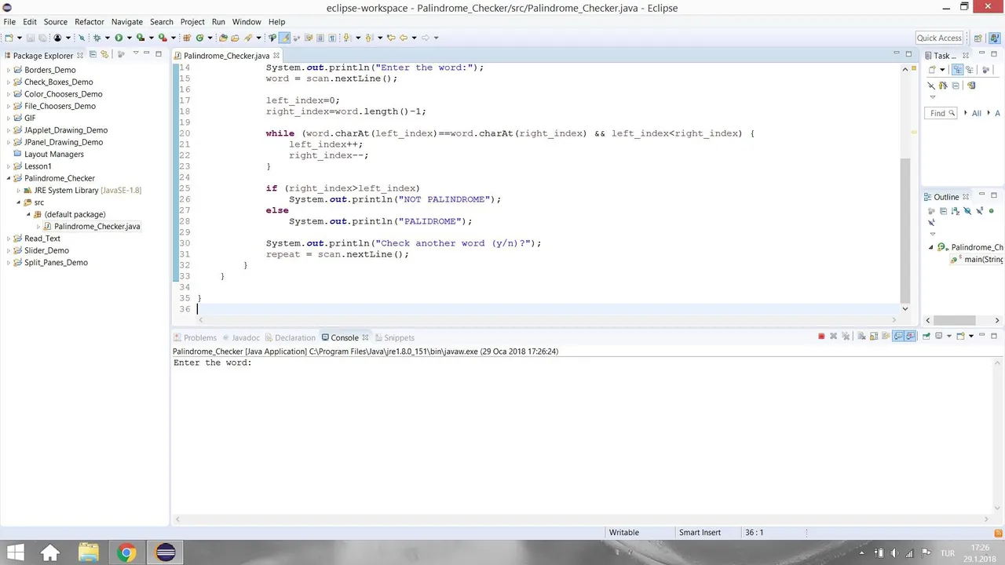The height and width of the screenshot is (565, 1005).
Task: Open the Navigate menu
Action: 127,22
